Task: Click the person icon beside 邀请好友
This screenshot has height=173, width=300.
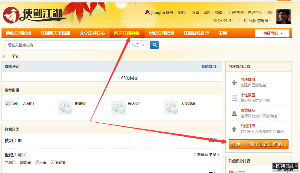Action: pyautogui.click(x=234, y=113)
